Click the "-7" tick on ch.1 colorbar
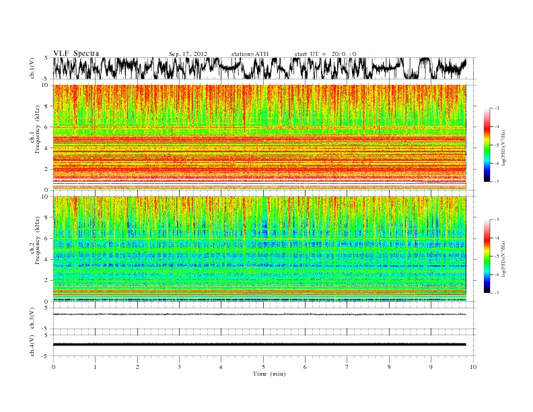 (497, 182)
